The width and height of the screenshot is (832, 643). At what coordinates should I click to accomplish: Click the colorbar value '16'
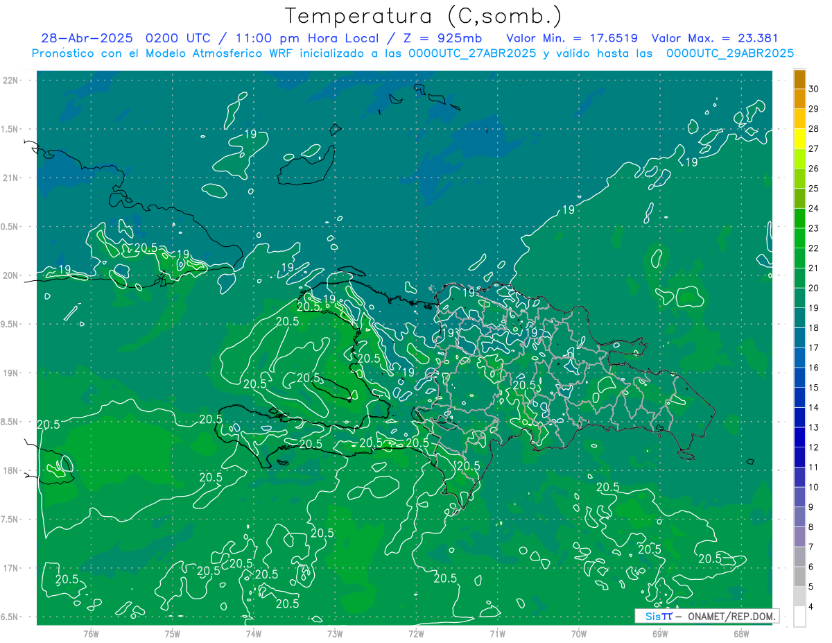[x=814, y=368]
